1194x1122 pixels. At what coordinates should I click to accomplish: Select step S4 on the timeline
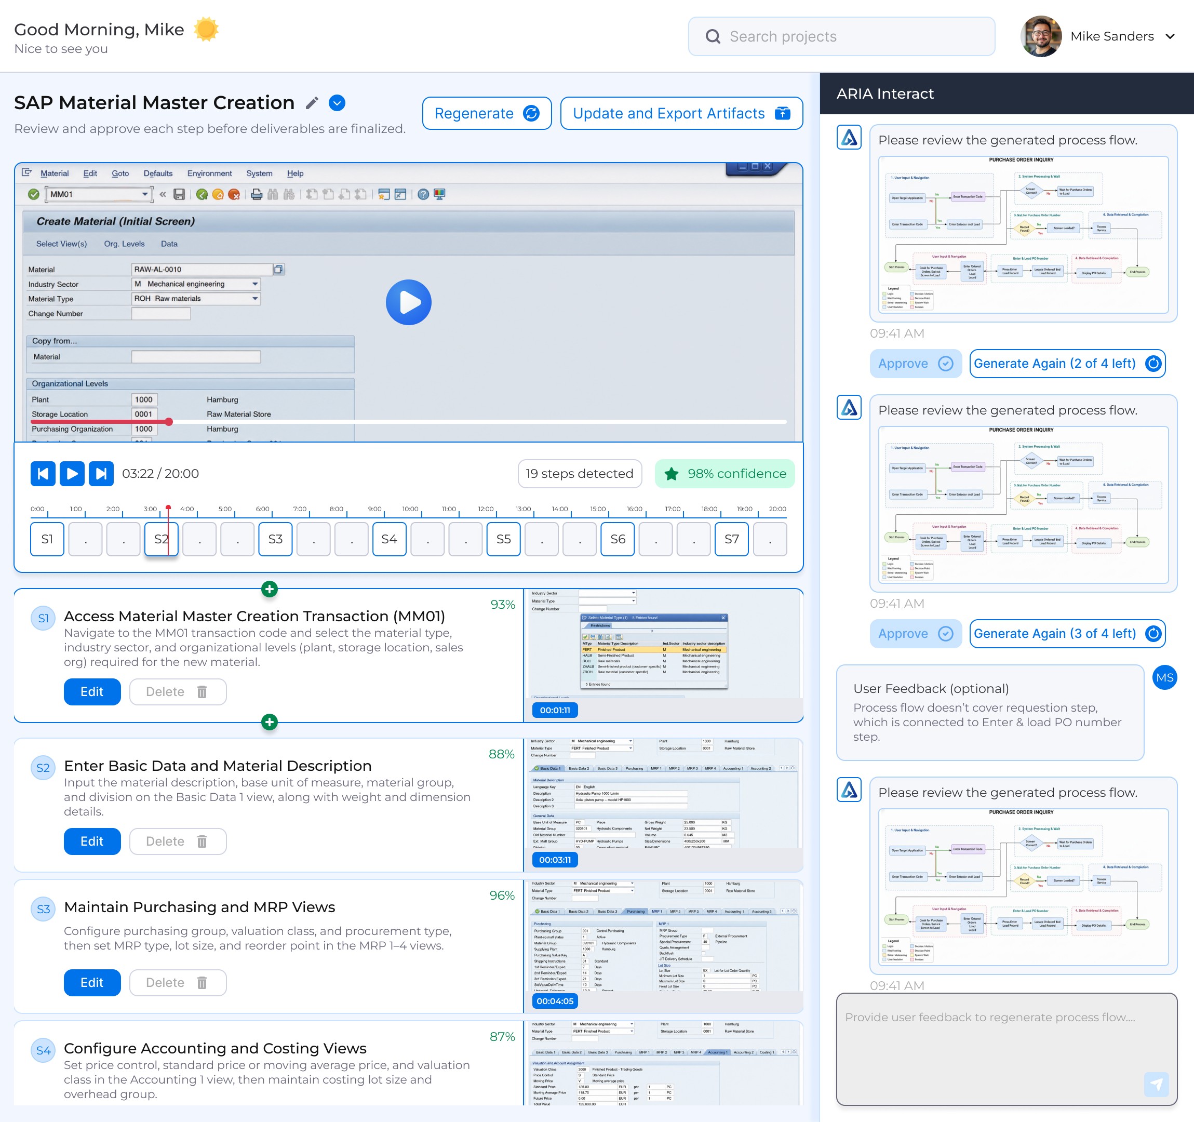389,539
